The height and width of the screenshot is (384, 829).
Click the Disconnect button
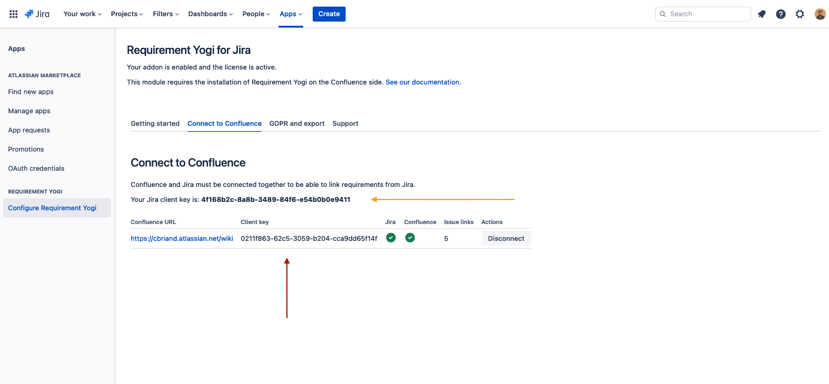point(506,238)
